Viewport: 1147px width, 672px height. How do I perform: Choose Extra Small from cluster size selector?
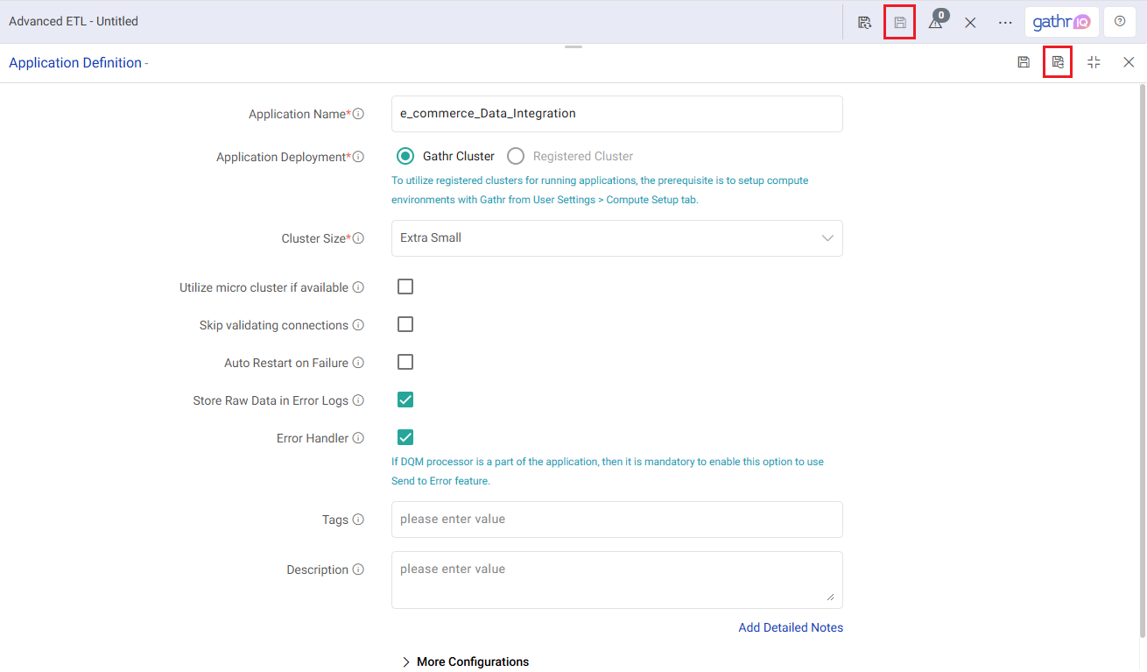tap(616, 237)
